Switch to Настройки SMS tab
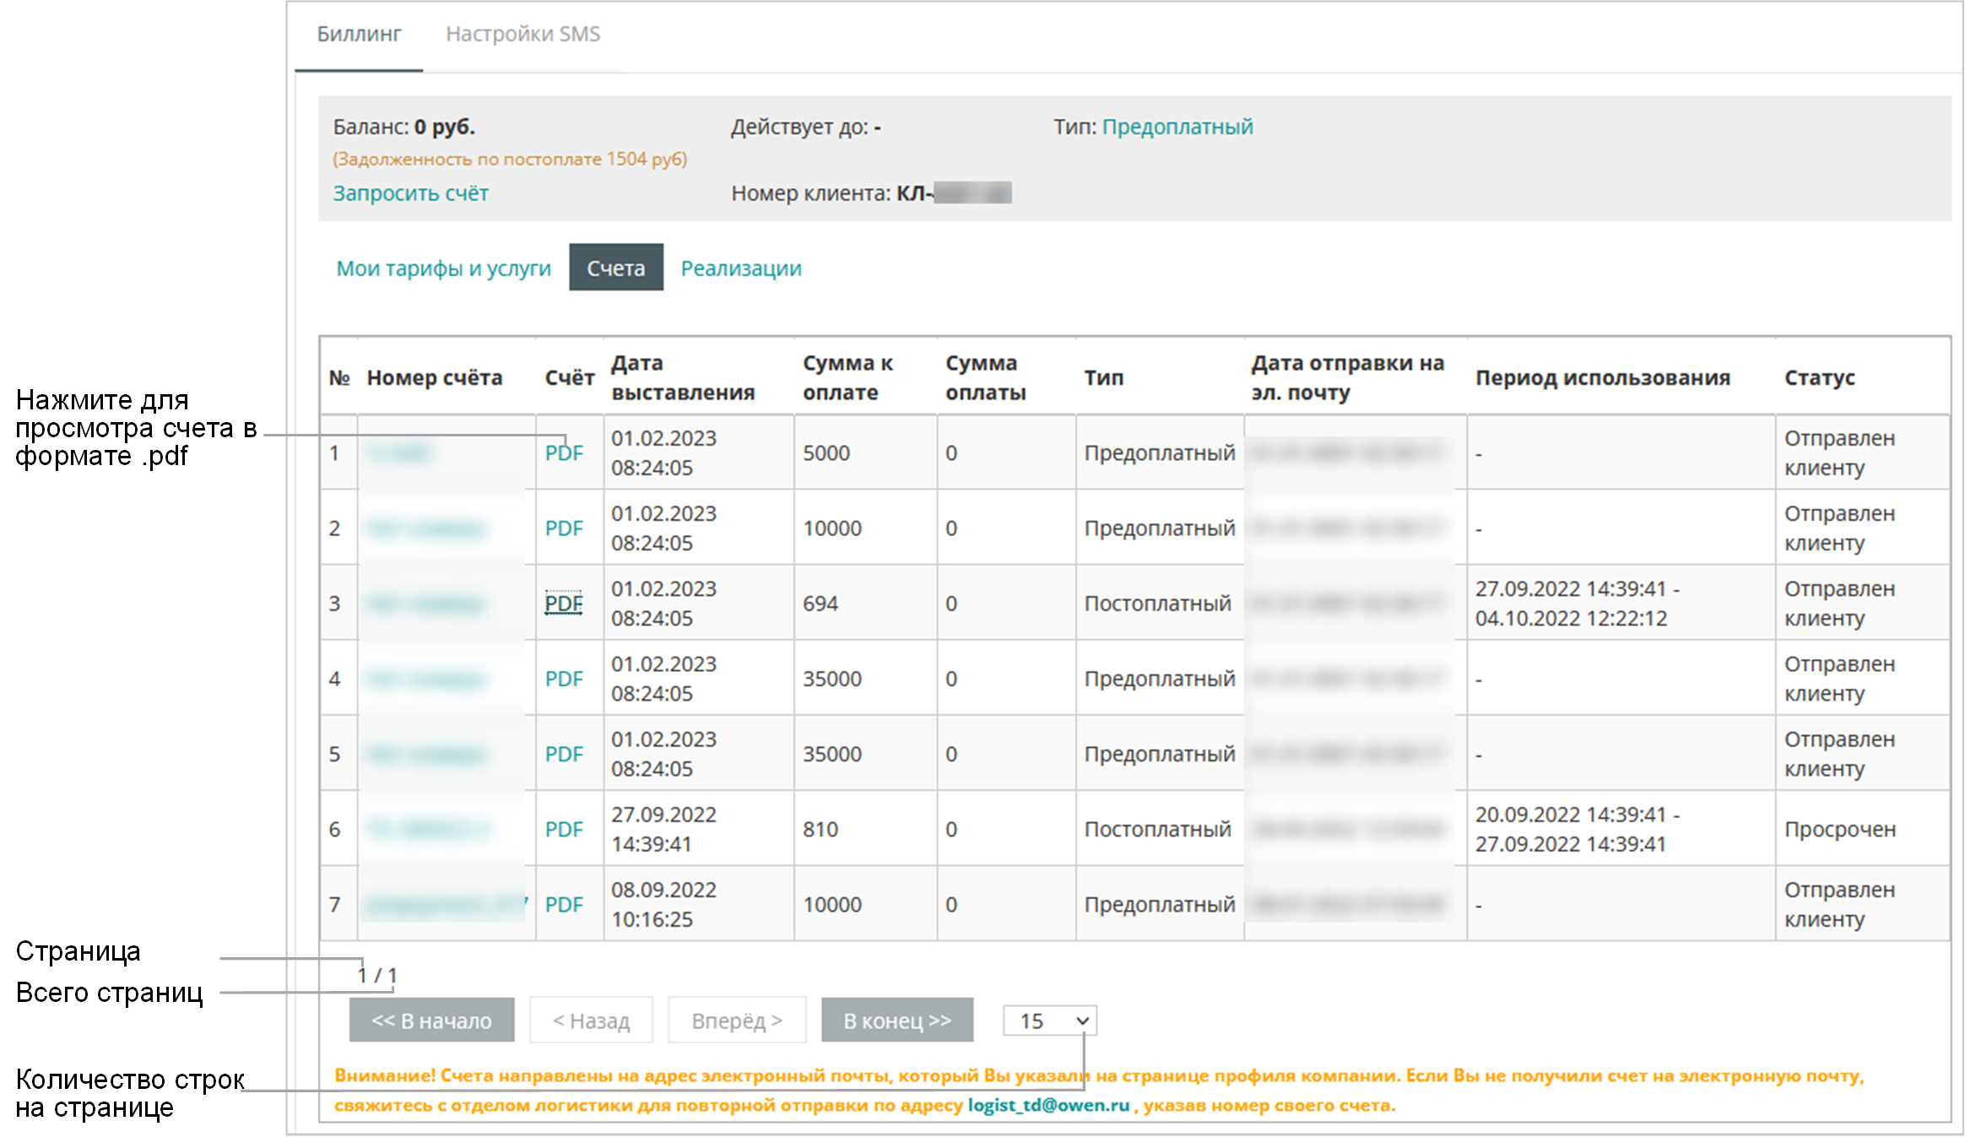This screenshot has height=1137, width=1965. (x=522, y=34)
